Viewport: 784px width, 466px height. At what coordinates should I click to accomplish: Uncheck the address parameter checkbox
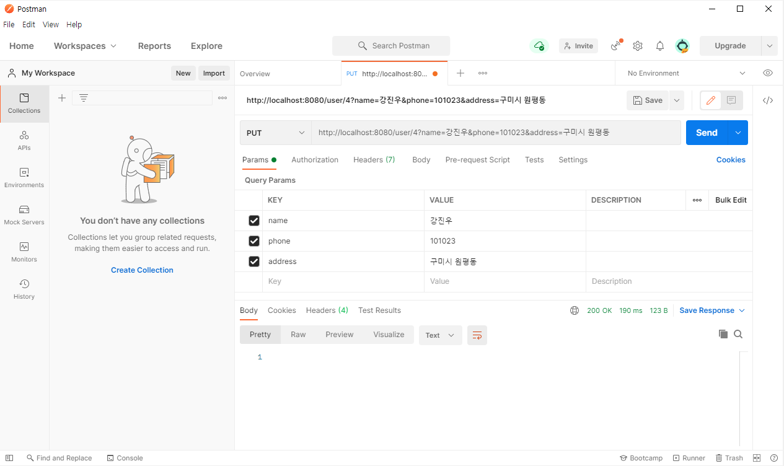pos(254,262)
